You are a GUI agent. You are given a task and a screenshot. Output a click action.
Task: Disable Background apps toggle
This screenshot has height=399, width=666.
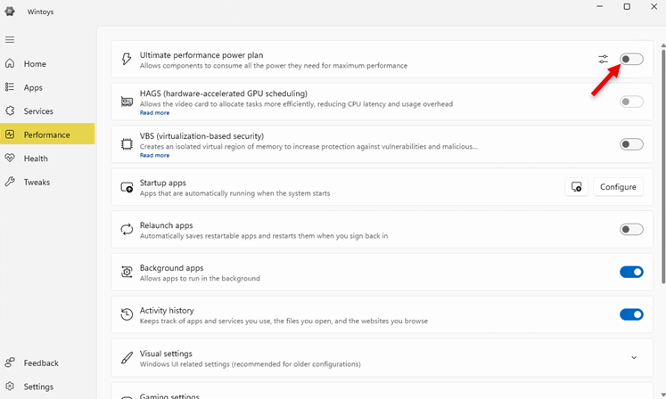tap(631, 272)
